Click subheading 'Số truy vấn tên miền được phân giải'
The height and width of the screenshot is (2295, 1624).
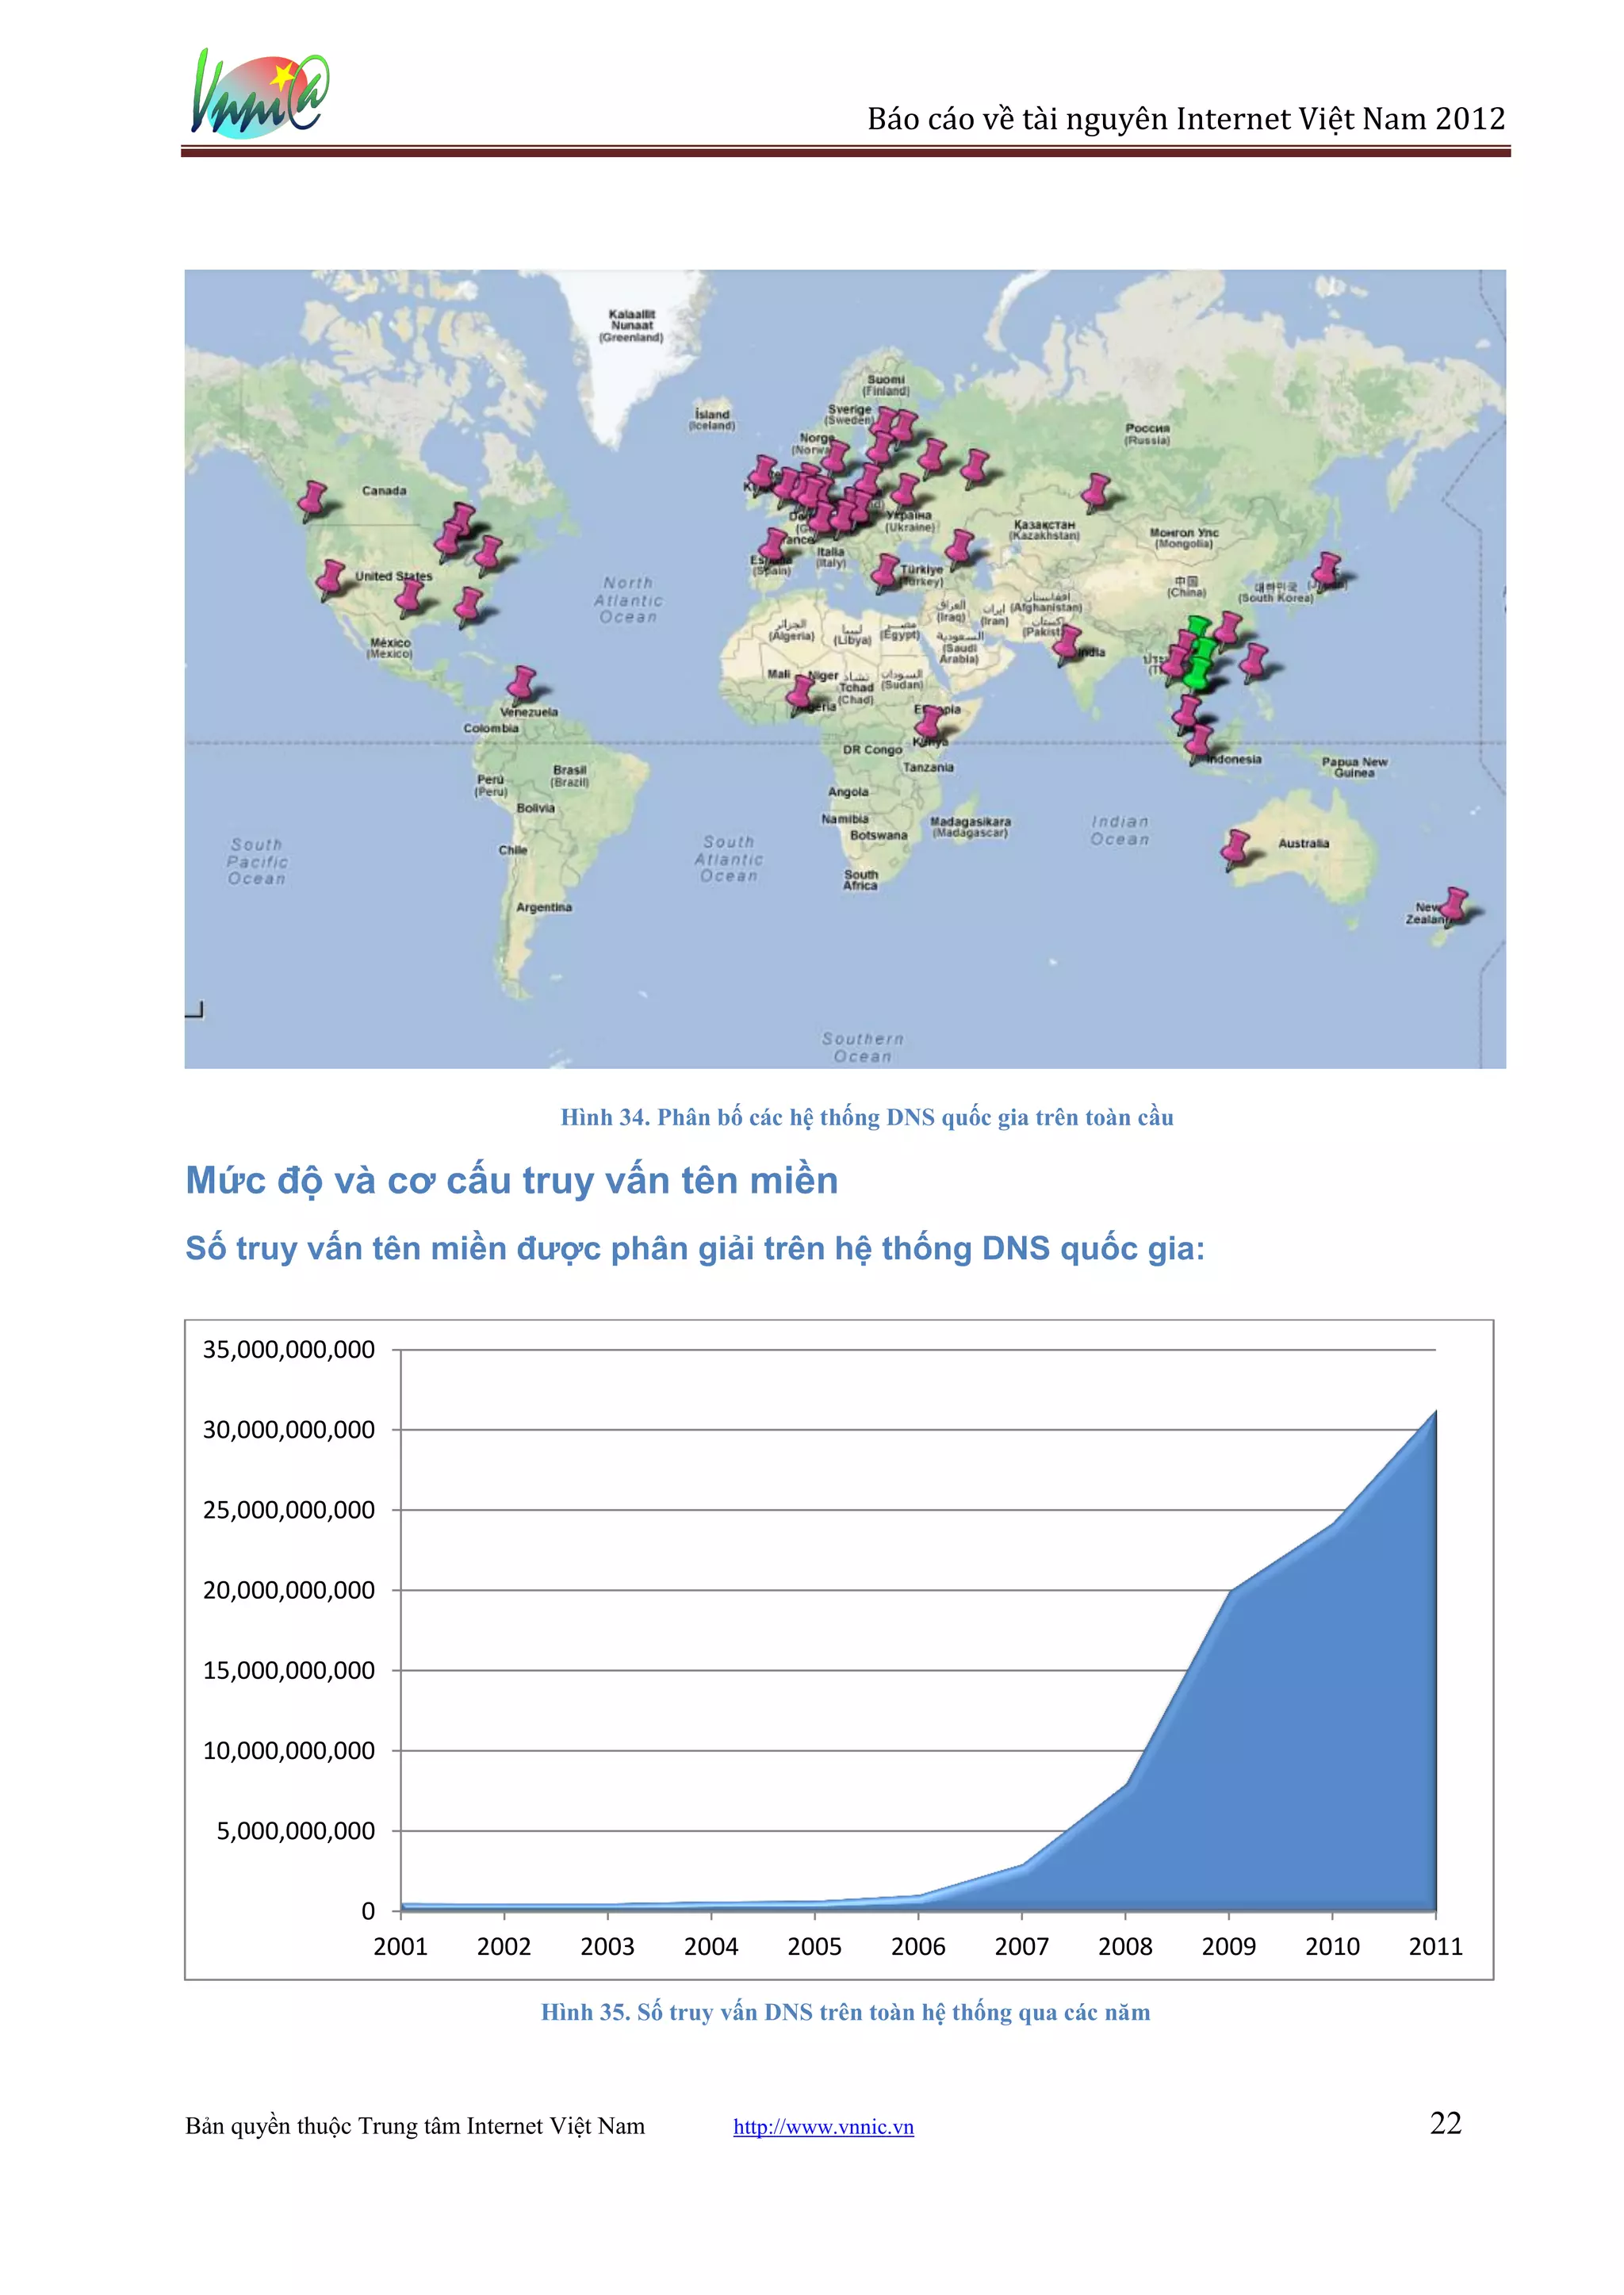(695, 1249)
